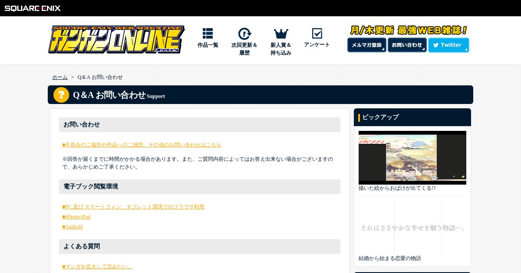Click the メルマガ登録 button
This screenshot has height=273, width=521.
366,45
